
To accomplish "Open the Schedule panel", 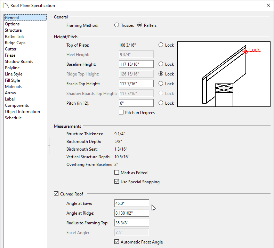I will coord(13,118).
